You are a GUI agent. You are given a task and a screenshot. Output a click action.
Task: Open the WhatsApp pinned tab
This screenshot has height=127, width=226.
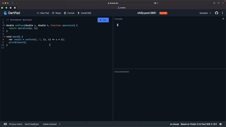click(x=2, y=8)
